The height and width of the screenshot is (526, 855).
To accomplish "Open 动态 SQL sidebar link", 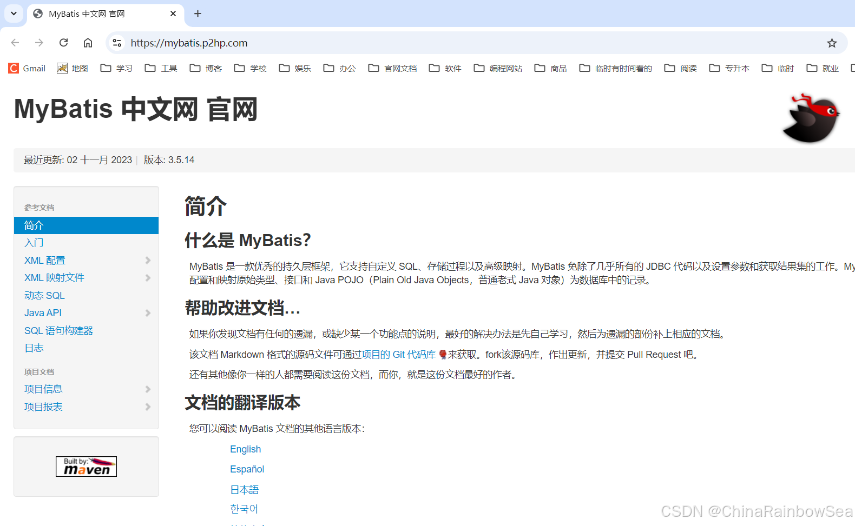I will click(44, 296).
